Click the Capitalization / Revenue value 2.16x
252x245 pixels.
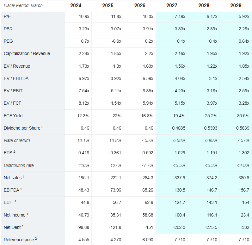click(180, 53)
